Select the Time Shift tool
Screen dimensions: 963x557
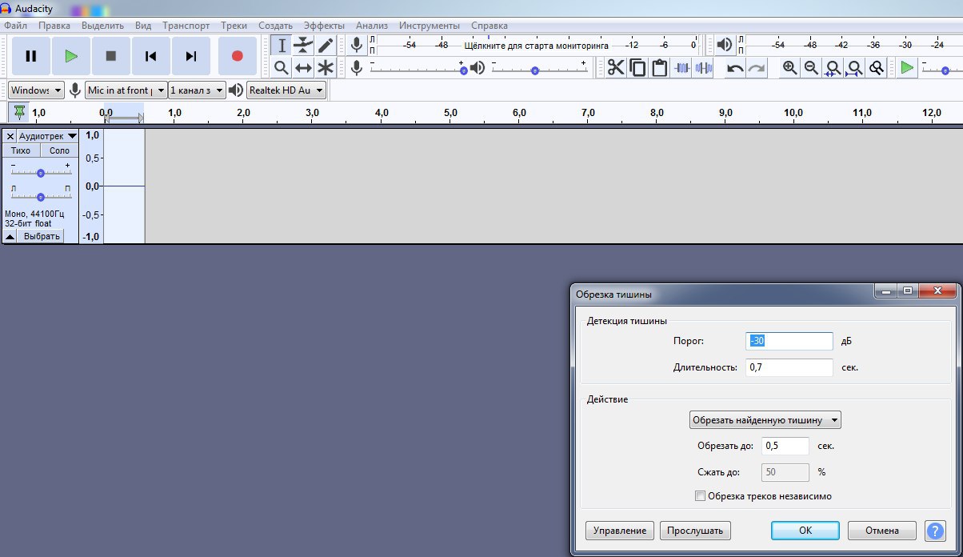click(303, 67)
